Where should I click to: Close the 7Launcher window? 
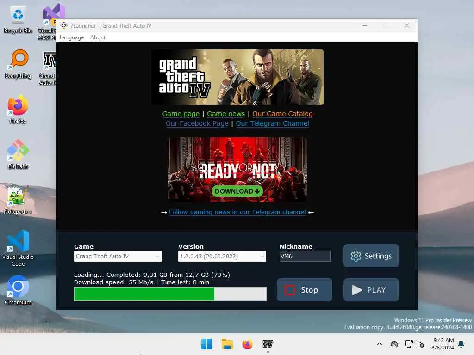click(x=407, y=26)
